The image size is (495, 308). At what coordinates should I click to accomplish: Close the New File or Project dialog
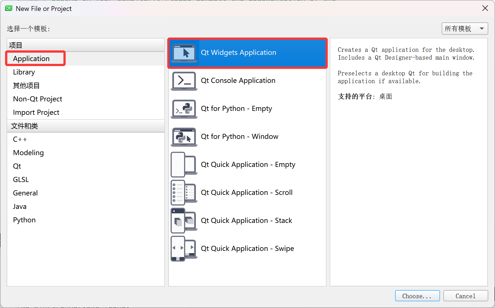(485, 8)
